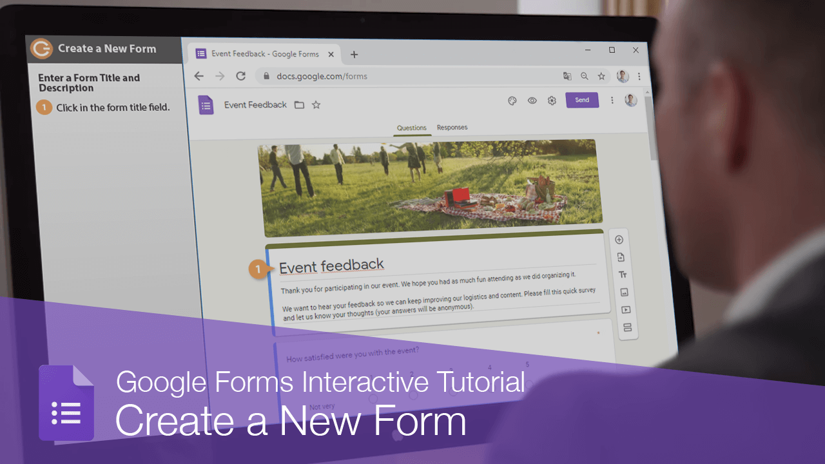Switch to the Questions tab
The image size is (825, 464).
coord(412,128)
